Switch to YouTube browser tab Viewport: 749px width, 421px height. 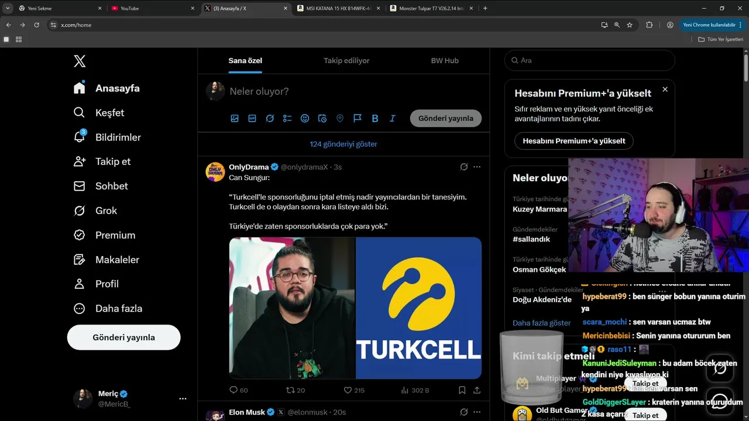click(152, 8)
